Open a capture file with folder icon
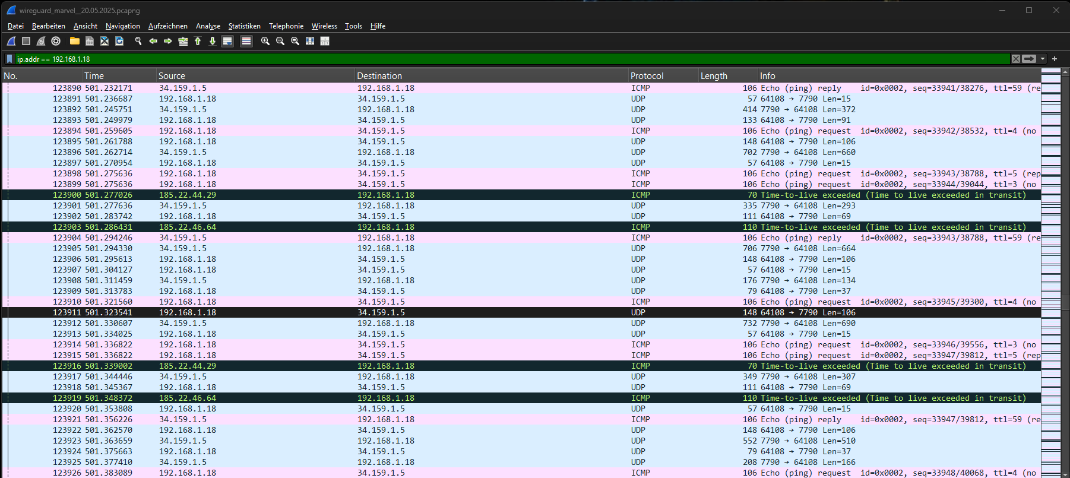This screenshot has width=1070, height=478. click(x=74, y=41)
